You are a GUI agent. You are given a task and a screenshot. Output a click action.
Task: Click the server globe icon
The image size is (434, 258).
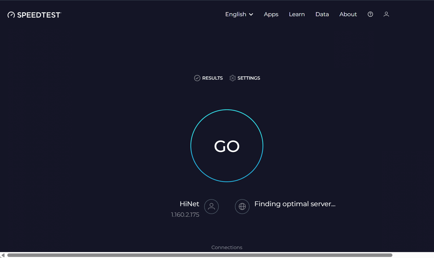pos(242,206)
